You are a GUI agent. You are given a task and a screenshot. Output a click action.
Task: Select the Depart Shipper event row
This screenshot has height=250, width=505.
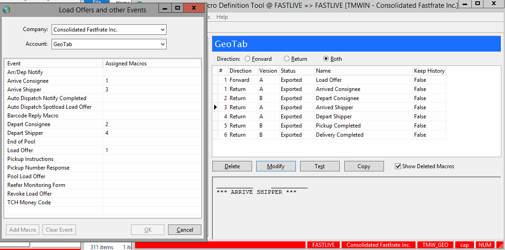(103, 133)
